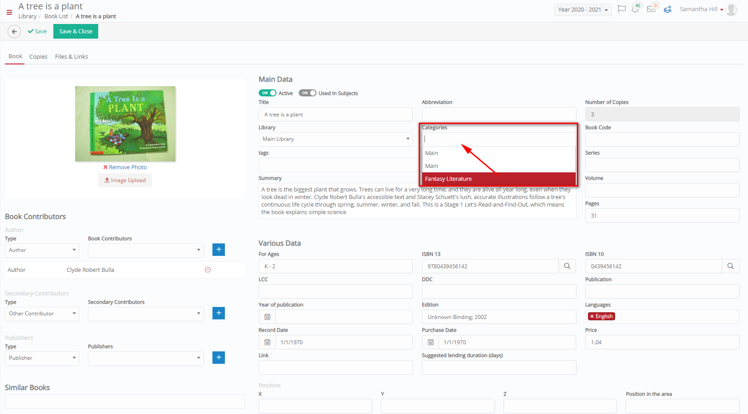The height and width of the screenshot is (414, 748).
Task: Open the Author type dropdown
Action: click(x=42, y=250)
